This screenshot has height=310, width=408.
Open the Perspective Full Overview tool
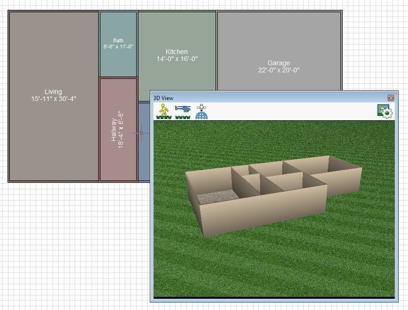click(201, 111)
